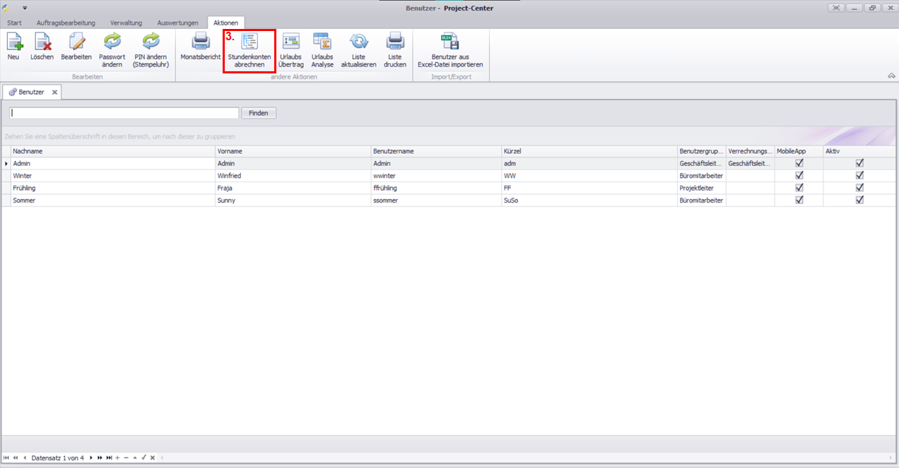Toggle Aktiv checkbox for Sommer

pyautogui.click(x=859, y=200)
